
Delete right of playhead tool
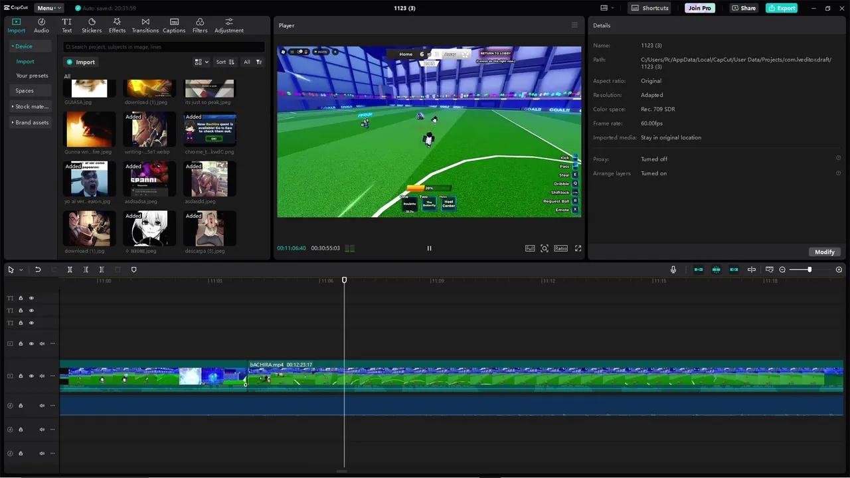tap(102, 270)
